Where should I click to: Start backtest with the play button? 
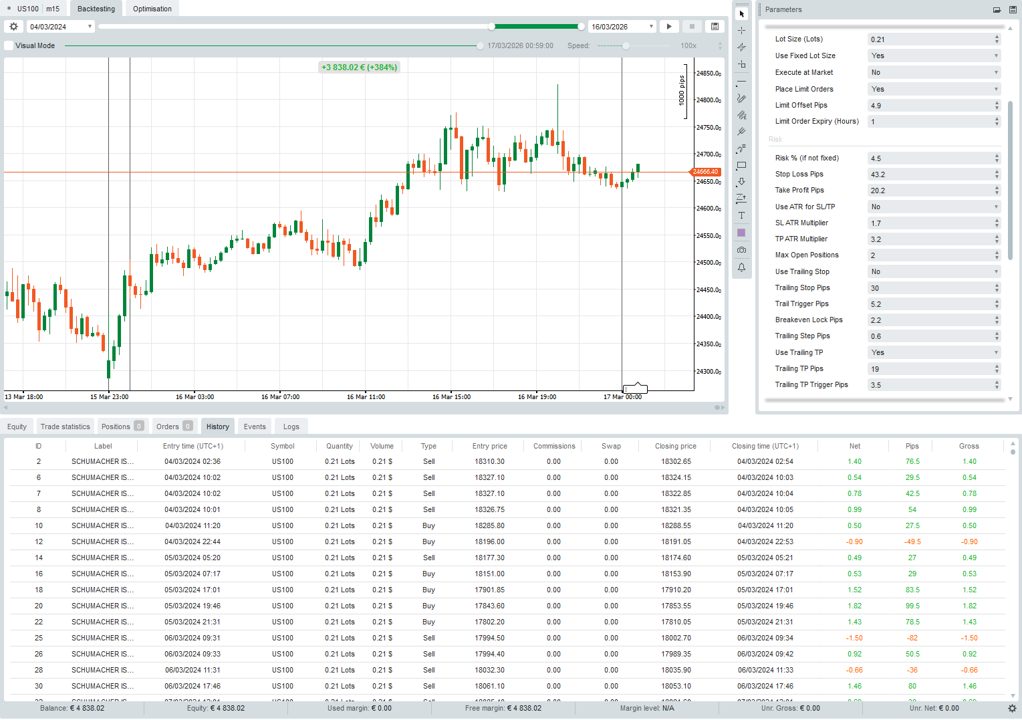point(669,27)
